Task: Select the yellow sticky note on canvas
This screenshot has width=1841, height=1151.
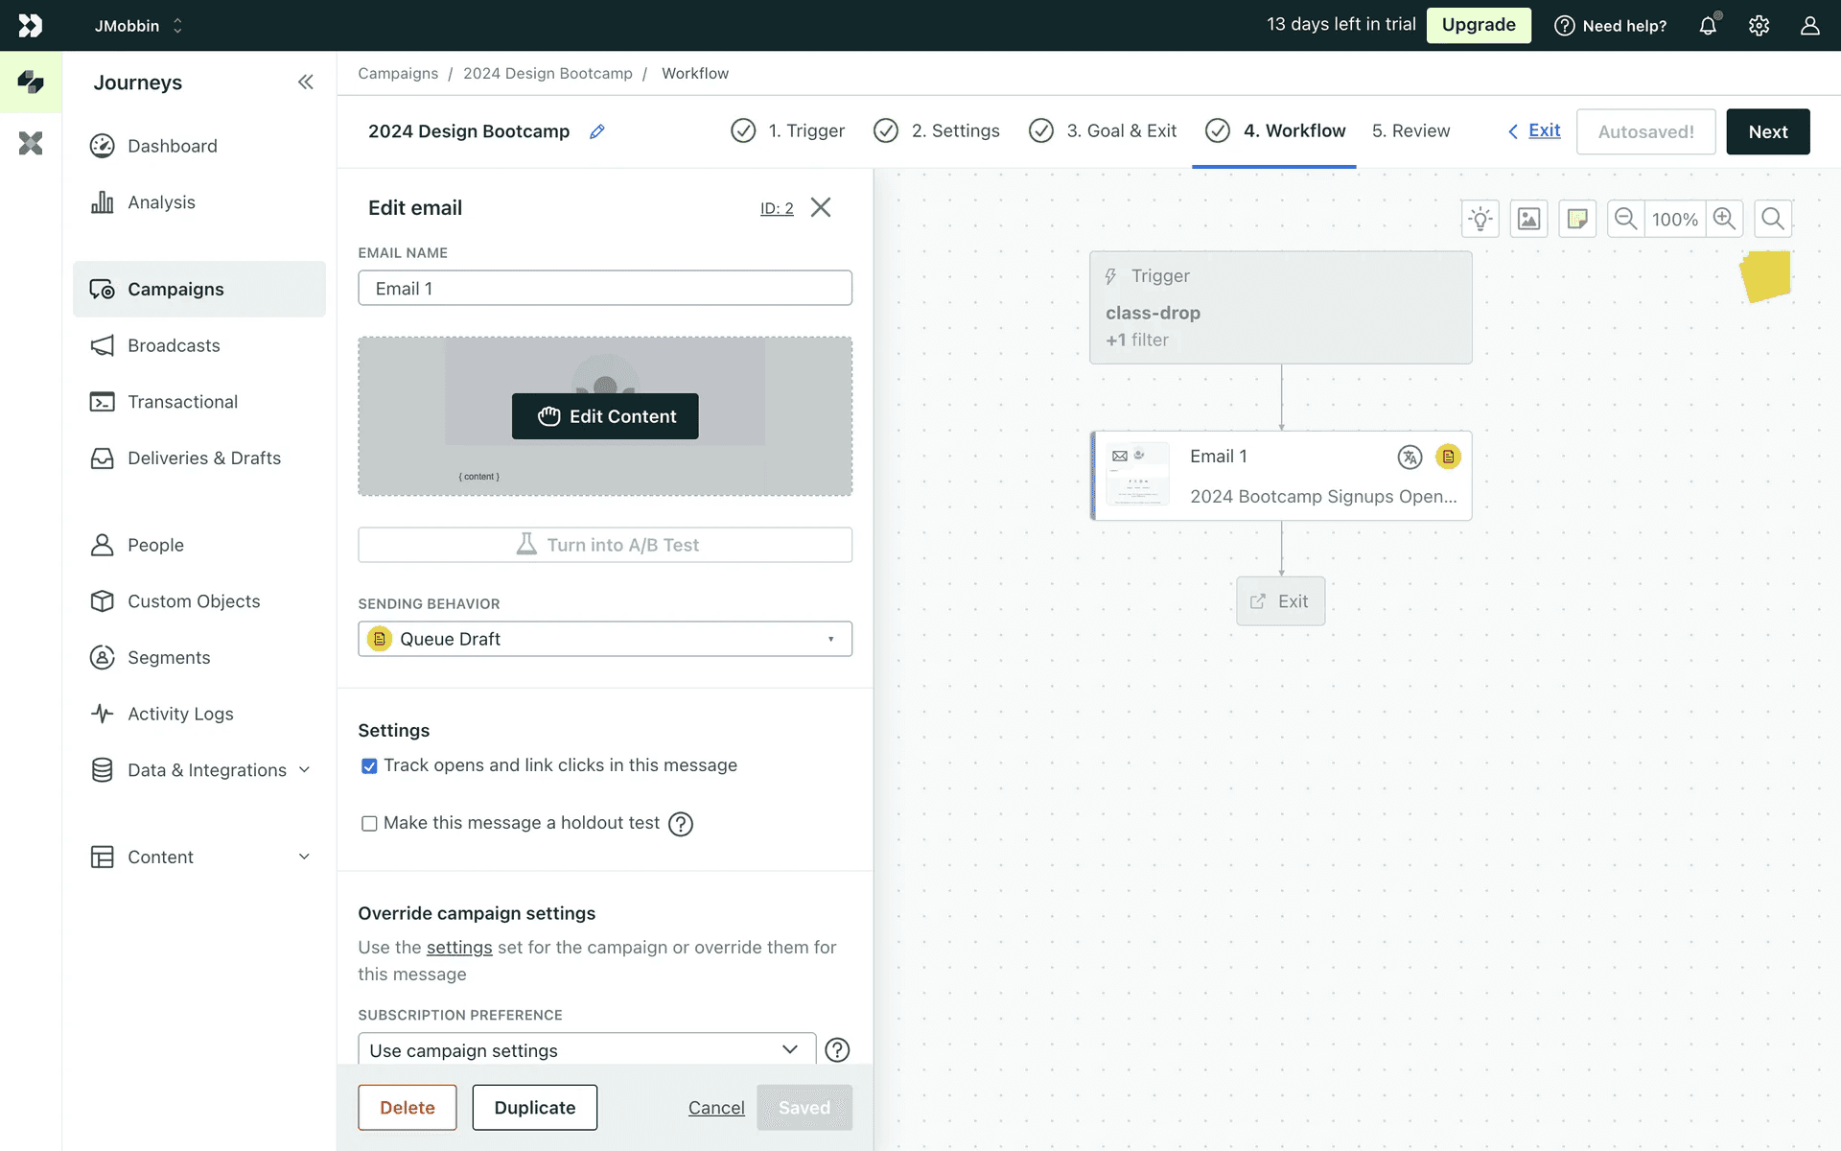Action: (x=1765, y=276)
